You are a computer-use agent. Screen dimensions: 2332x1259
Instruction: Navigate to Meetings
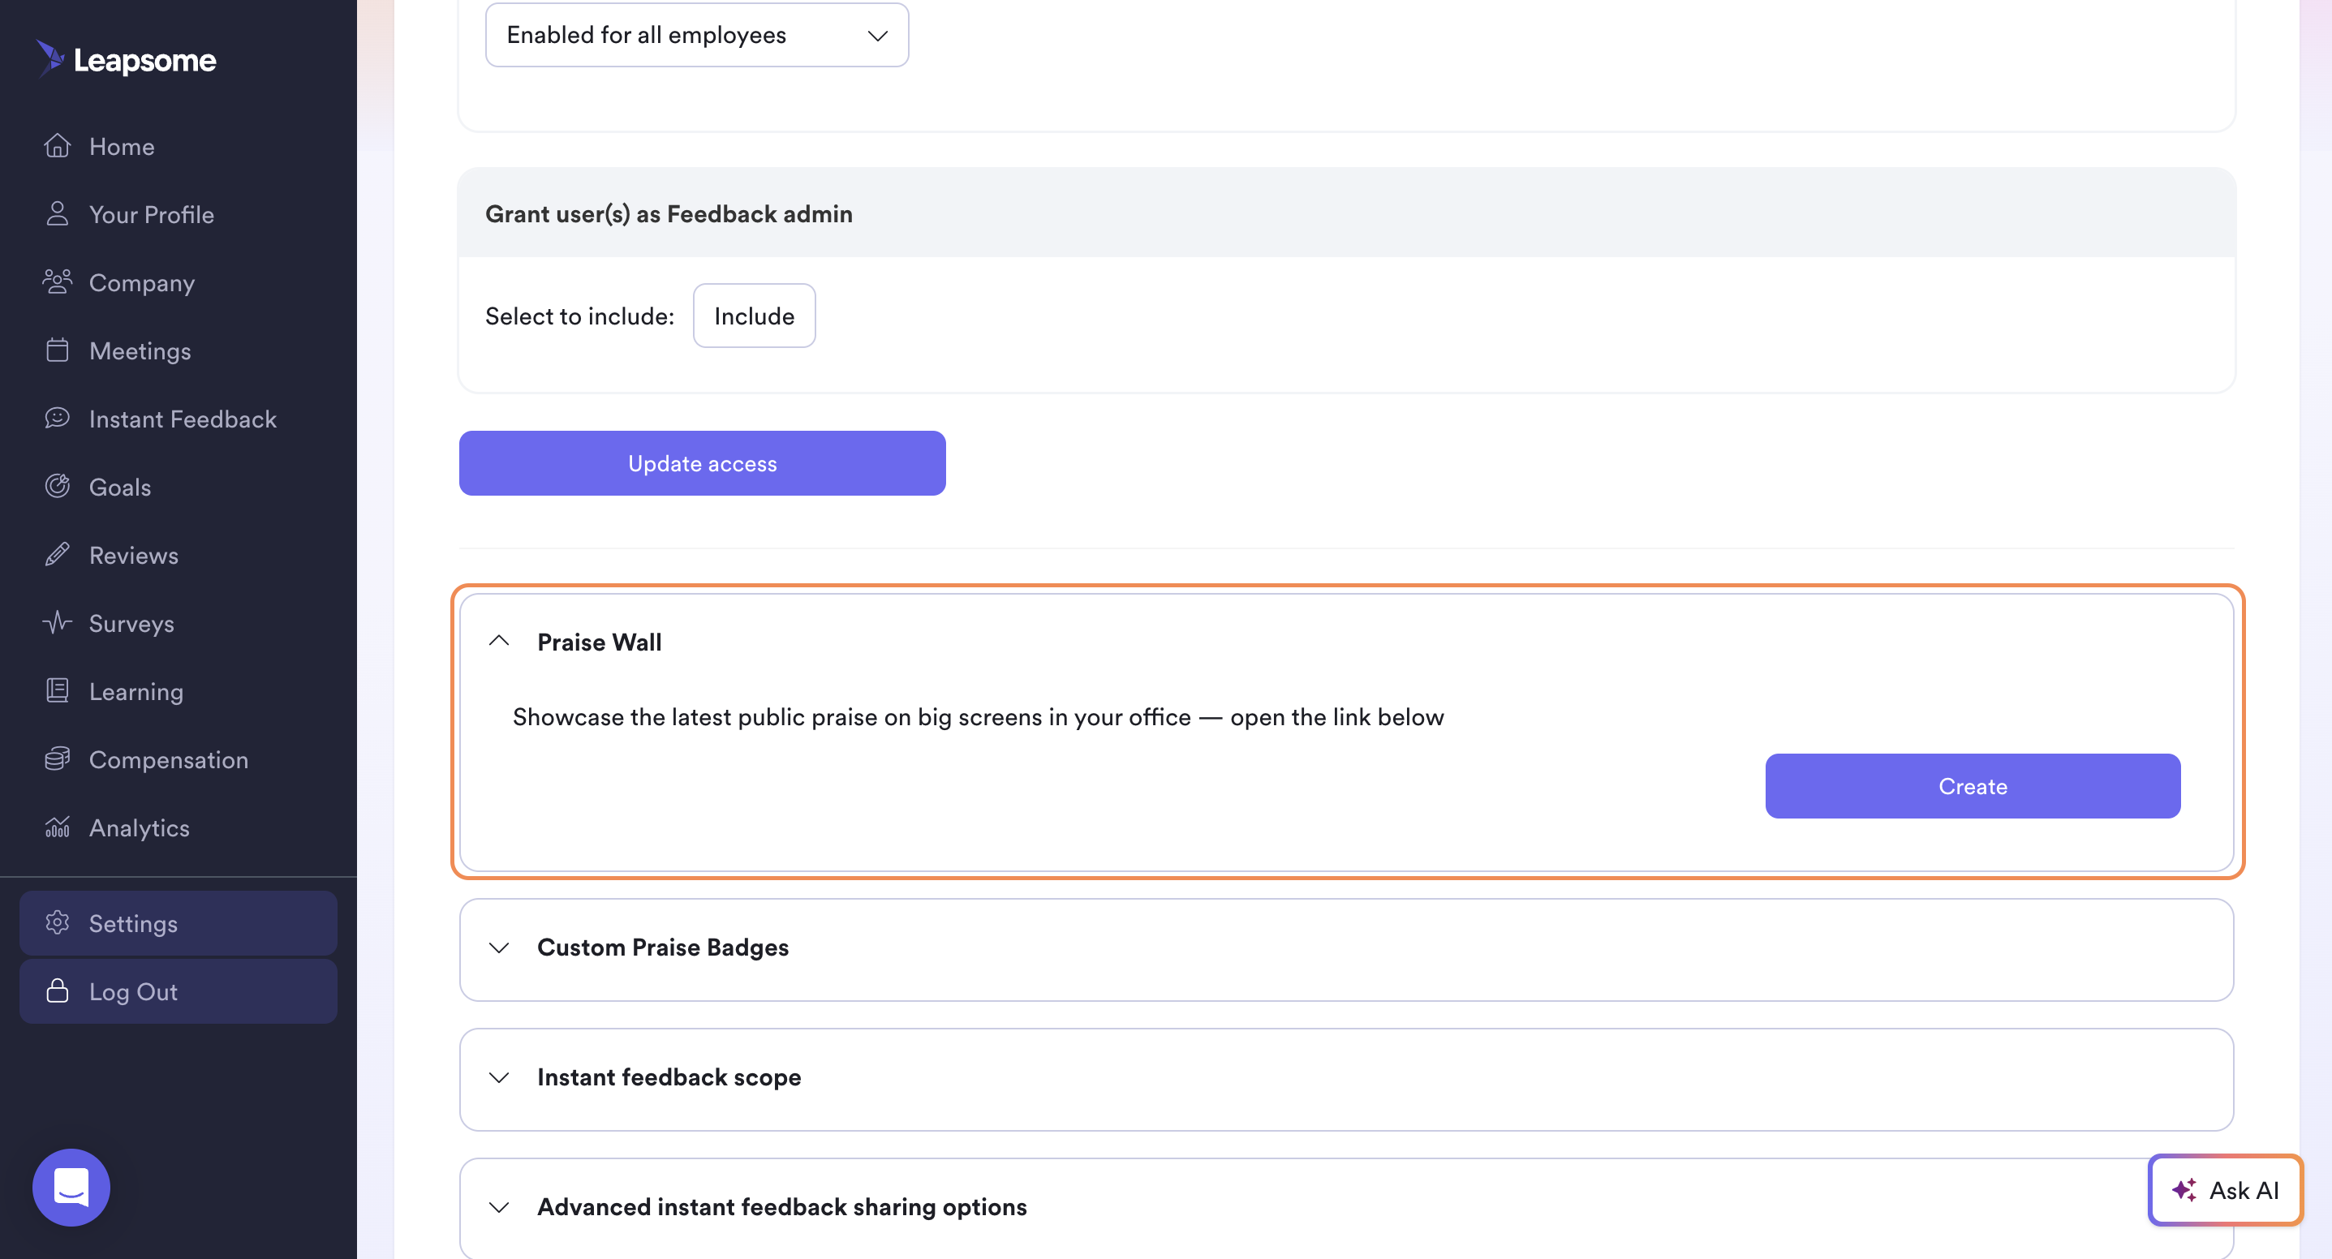click(x=179, y=350)
